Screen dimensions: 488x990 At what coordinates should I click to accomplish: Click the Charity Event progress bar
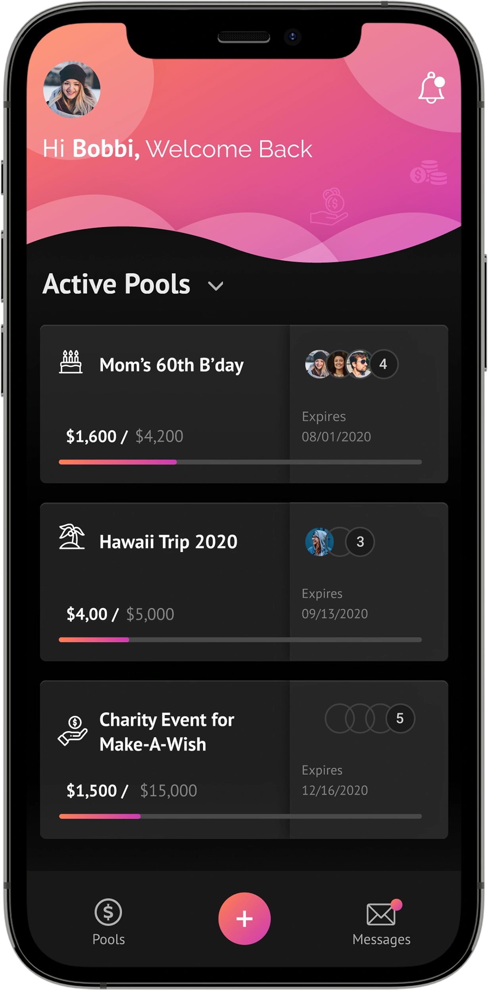click(240, 816)
